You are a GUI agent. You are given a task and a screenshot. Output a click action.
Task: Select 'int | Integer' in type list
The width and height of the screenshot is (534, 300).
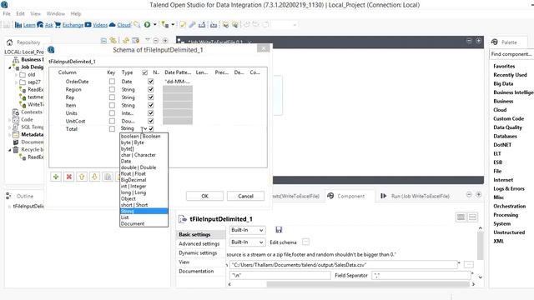(144, 186)
